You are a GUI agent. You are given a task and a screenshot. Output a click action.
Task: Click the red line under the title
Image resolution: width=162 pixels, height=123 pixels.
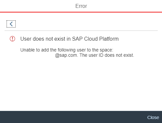point(81,12)
